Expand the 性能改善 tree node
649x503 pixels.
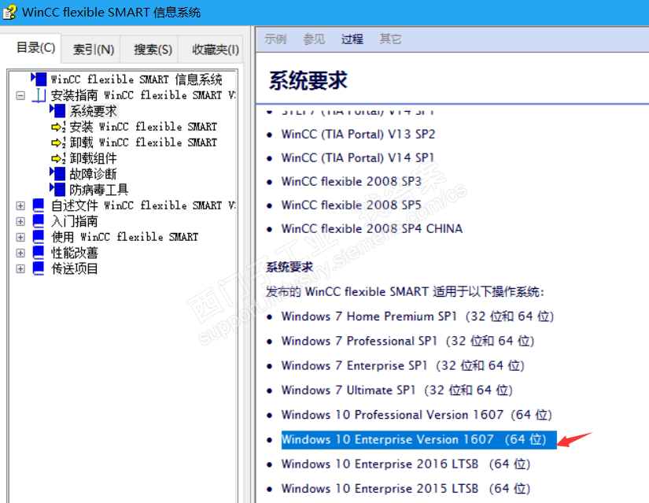20,253
